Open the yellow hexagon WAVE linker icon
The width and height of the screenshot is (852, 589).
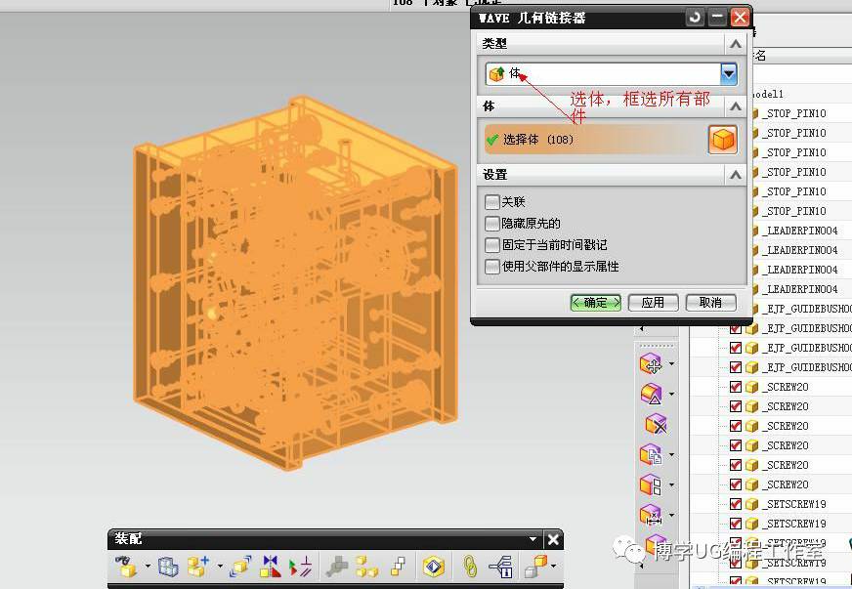(x=433, y=567)
